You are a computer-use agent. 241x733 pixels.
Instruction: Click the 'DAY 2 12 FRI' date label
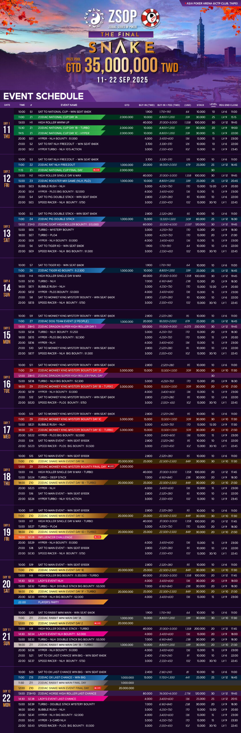[x=7, y=179]
